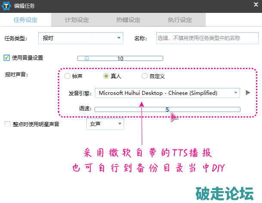The width and height of the screenshot is (262, 203).
Task: Click the 破走论坛 watermark logo
Action: point(225,194)
